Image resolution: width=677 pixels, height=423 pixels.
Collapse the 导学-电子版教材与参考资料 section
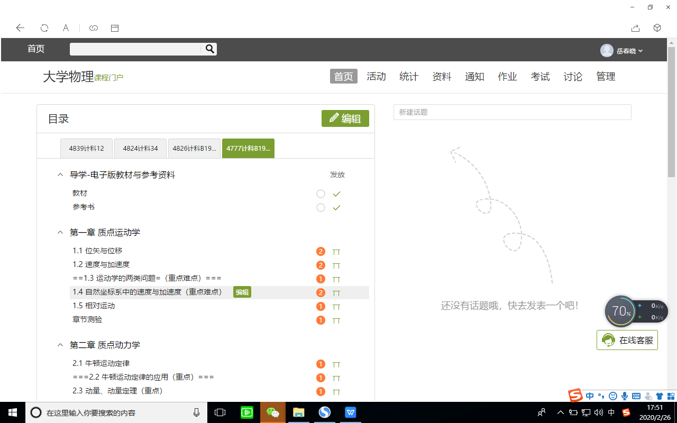coord(60,175)
